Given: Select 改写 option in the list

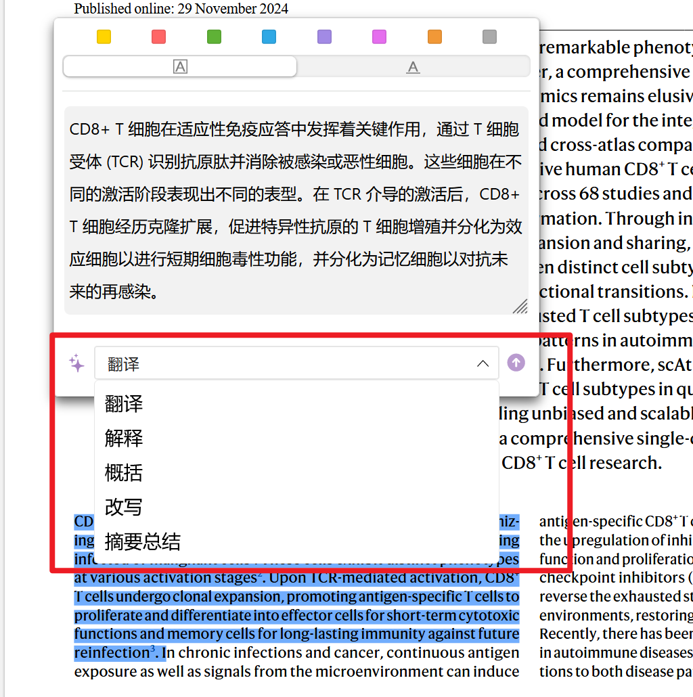Looking at the screenshot, I should click(x=124, y=507).
